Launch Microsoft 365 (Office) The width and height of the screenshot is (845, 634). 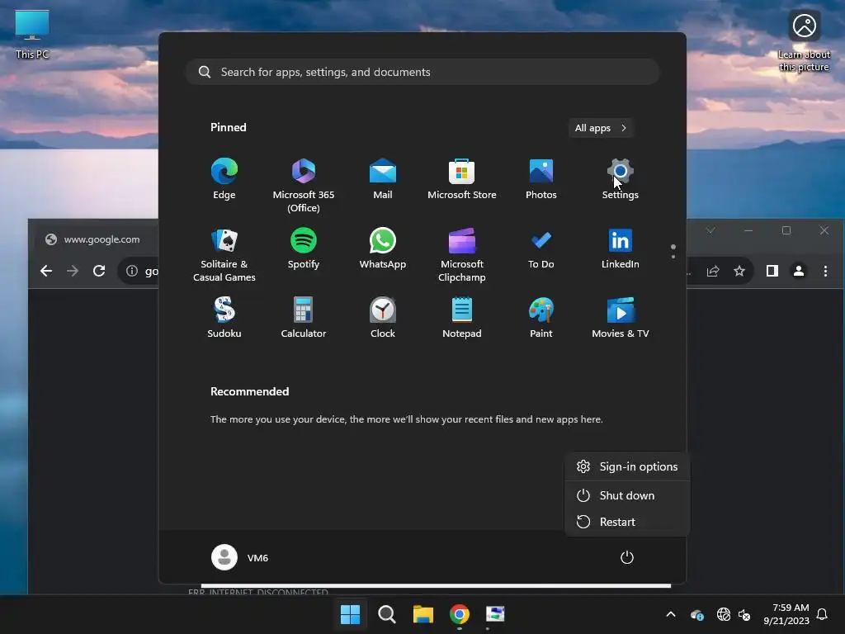tap(304, 186)
